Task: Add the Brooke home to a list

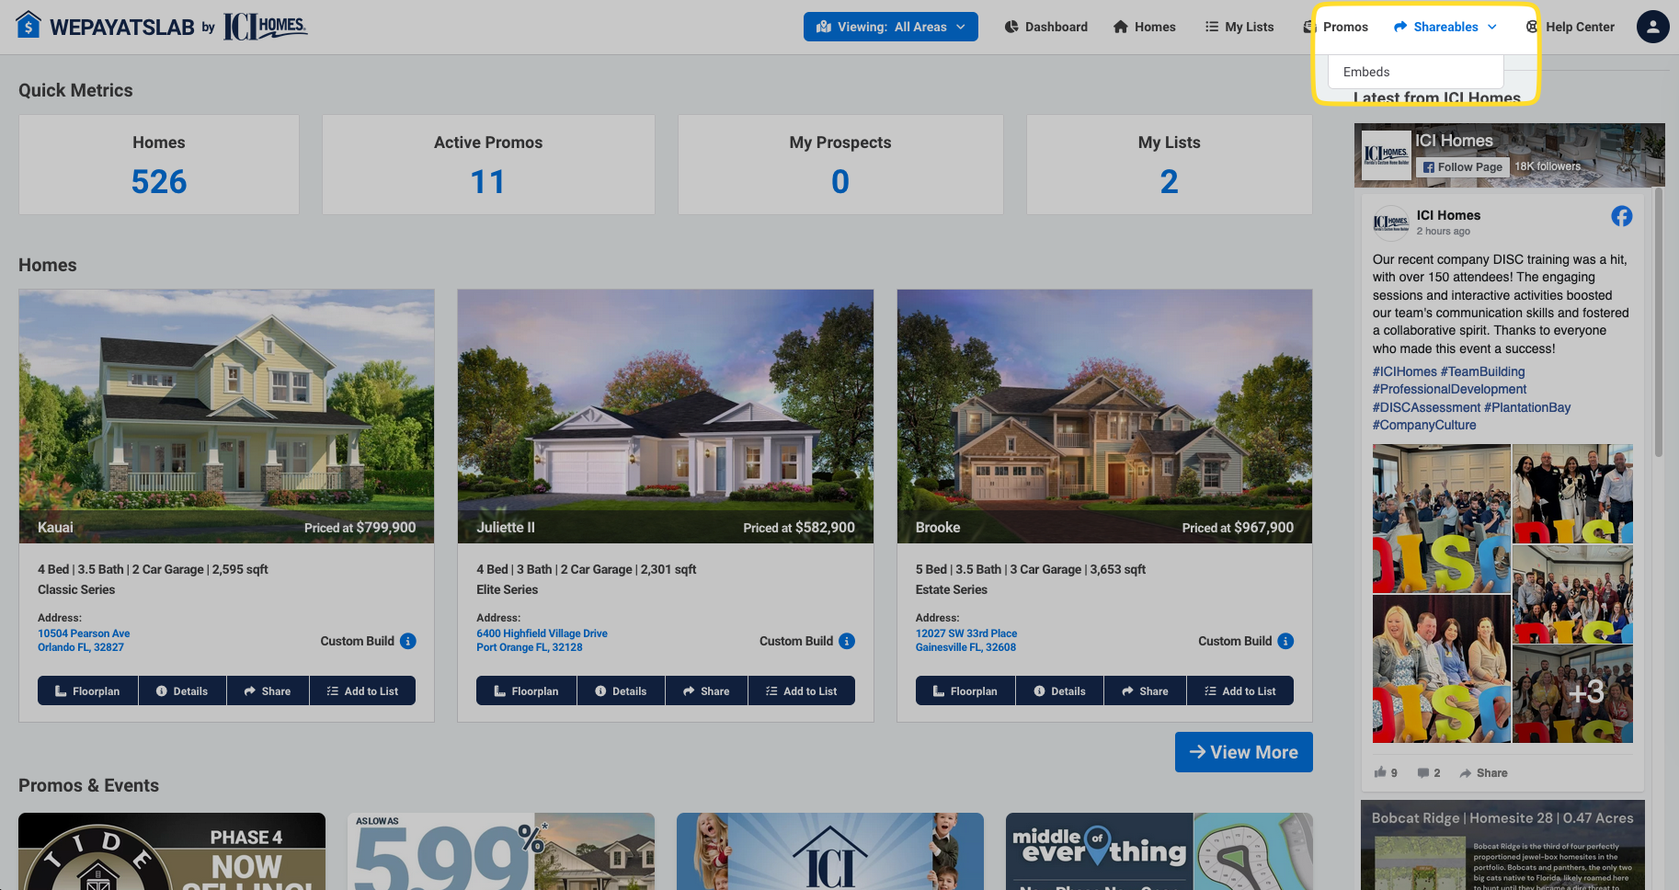Action: click(1240, 690)
